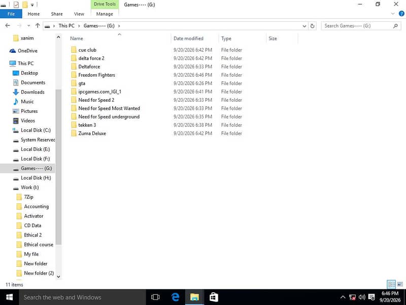Open Task View on the taskbar
This screenshot has height=305, width=406.
point(155,297)
